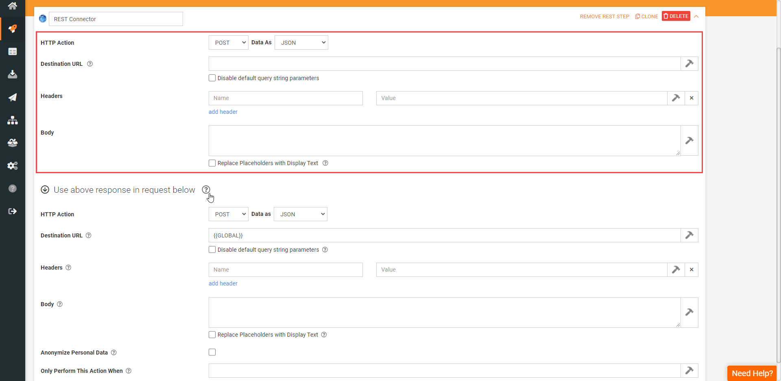Click the CLONE button
This screenshot has height=381, width=781.
coord(647,17)
